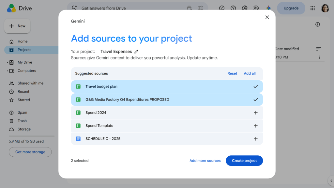Click the Shared with me people icon

(11, 83)
